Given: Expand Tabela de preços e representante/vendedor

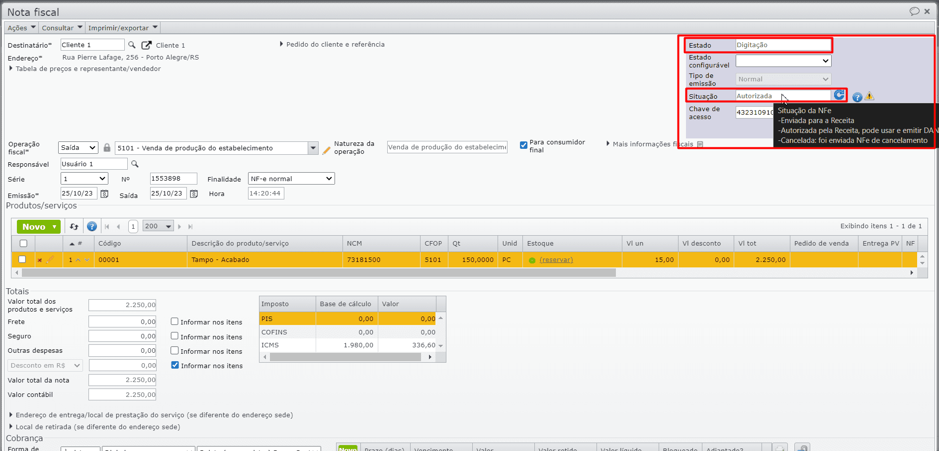Looking at the screenshot, I should (x=85, y=69).
